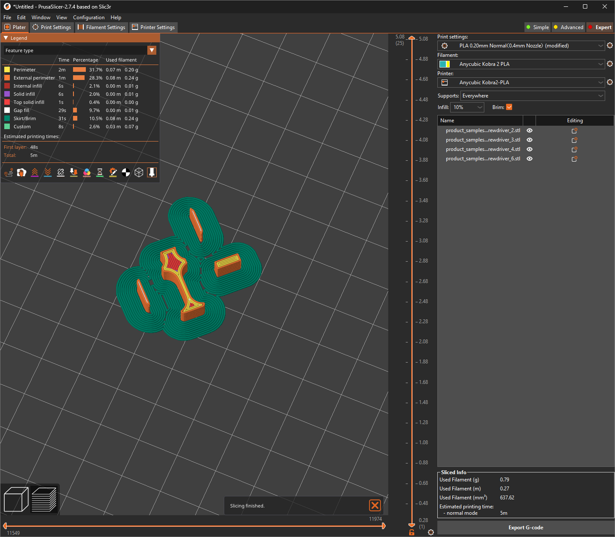The width and height of the screenshot is (615, 537).
Task: Open printer preset gear icon
Action: tap(610, 82)
